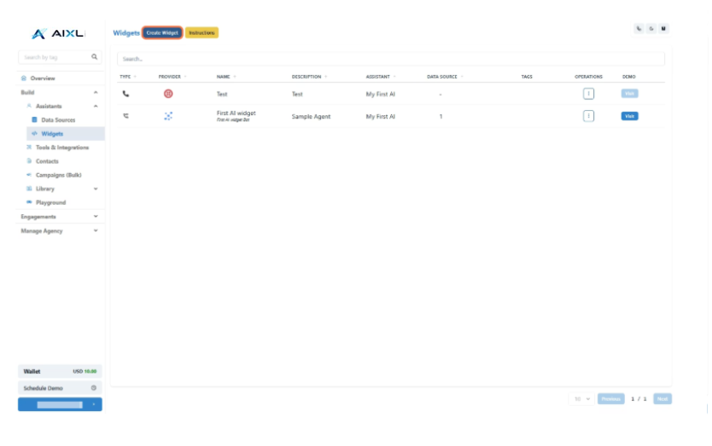
Task: Collapse the Build section
Action: pos(96,92)
